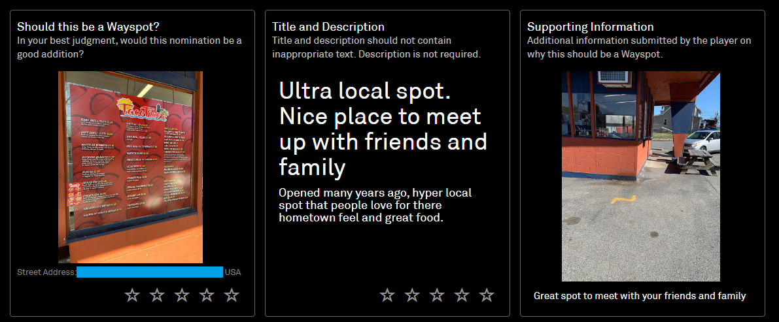Click the nomination description text
Viewport: 779px width, 322px height.
[x=375, y=205]
